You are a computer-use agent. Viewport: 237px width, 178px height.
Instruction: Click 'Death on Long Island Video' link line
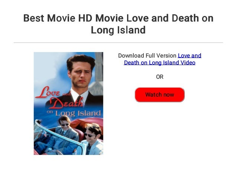pos(159,63)
